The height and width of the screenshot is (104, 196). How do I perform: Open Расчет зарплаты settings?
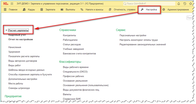coord(18,30)
